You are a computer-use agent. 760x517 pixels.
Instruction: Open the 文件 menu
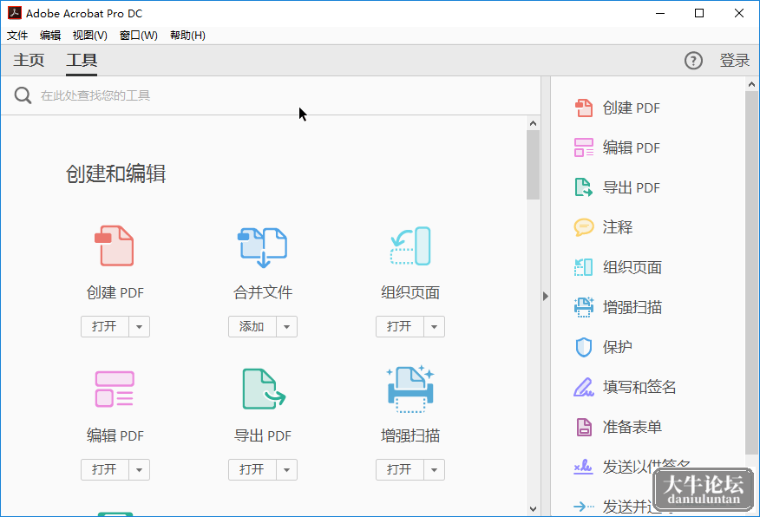(17, 36)
